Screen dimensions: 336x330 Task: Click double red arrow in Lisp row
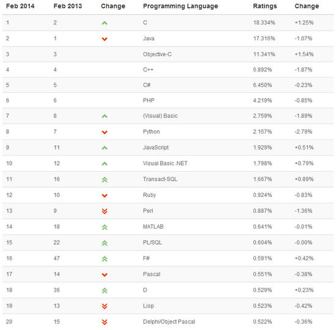pos(104,306)
